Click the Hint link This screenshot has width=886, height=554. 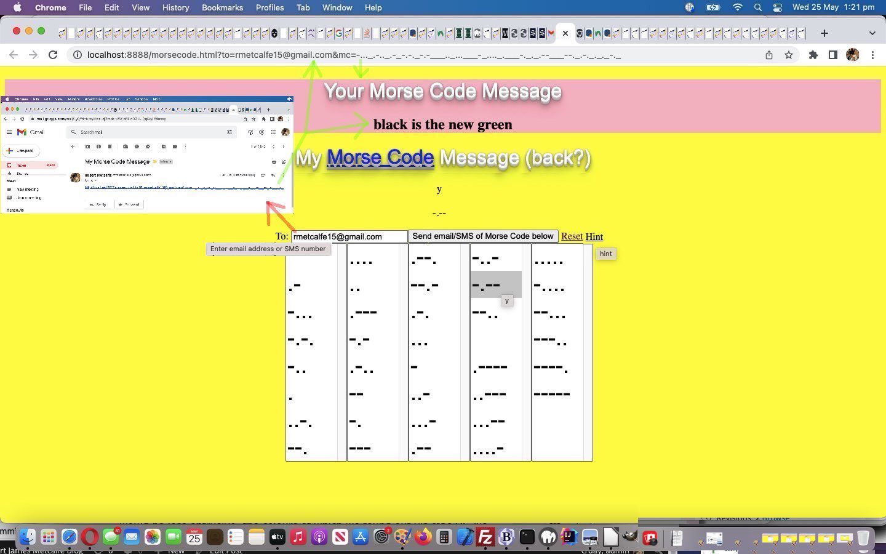594,236
